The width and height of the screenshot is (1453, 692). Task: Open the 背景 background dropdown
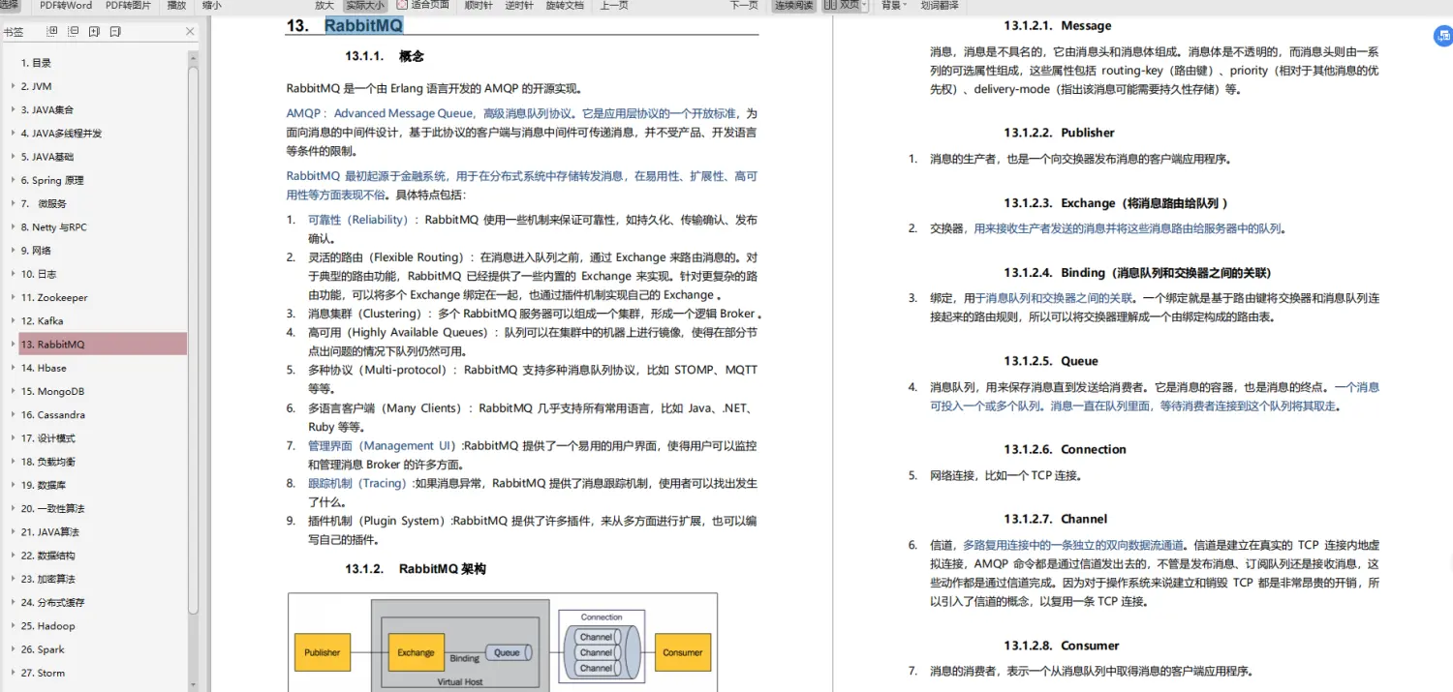[893, 5]
